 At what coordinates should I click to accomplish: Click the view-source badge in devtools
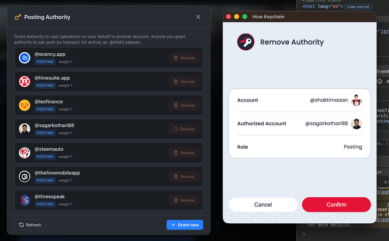358,7
